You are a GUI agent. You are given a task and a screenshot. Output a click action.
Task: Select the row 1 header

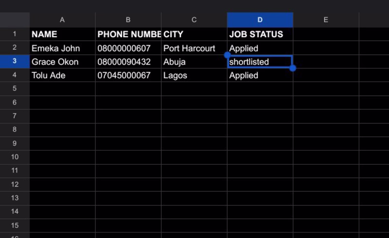pos(15,34)
